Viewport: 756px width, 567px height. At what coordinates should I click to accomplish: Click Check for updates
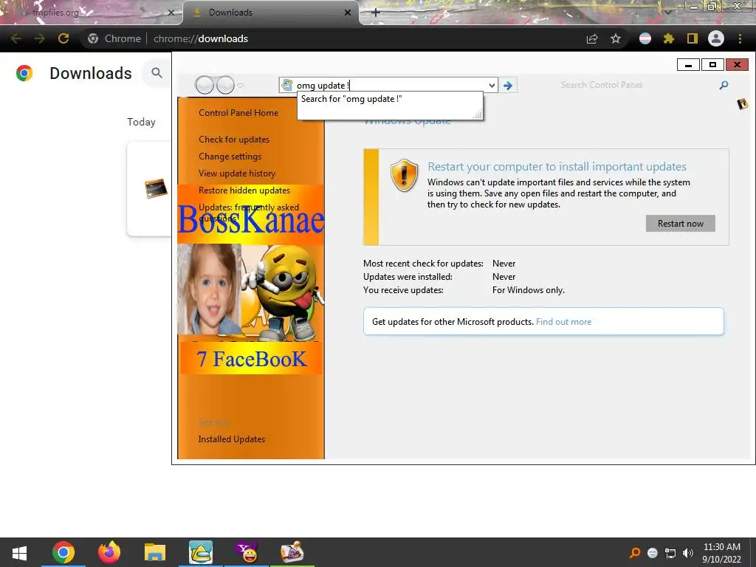coord(234,140)
